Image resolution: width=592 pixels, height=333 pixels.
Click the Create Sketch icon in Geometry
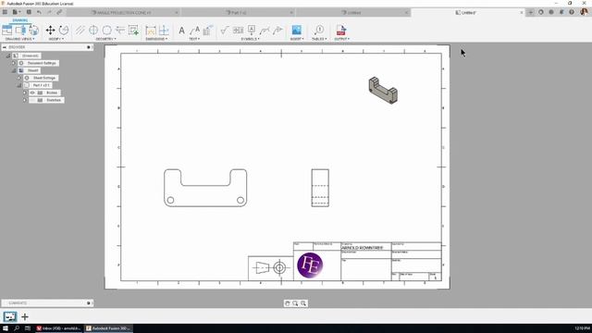click(133, 31)
